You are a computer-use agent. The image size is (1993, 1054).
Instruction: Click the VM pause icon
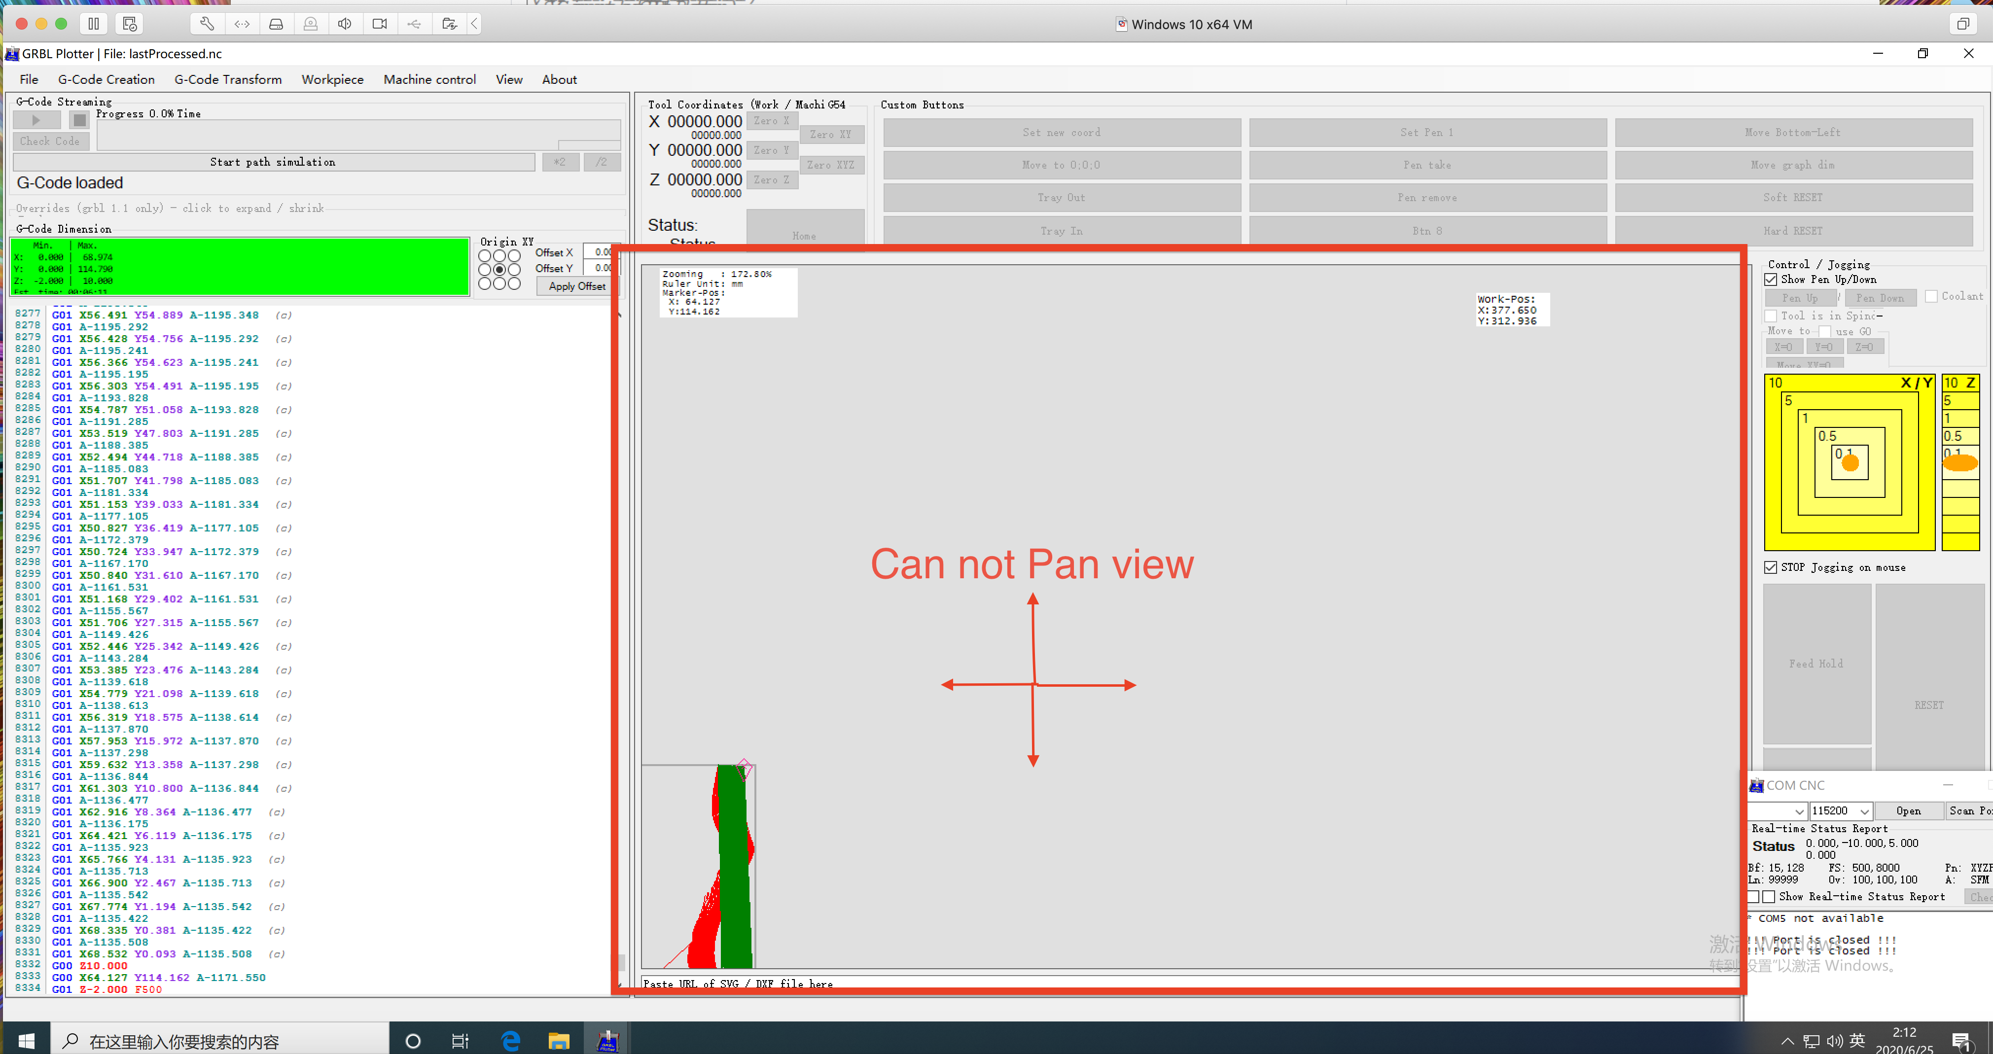point(94,24)
